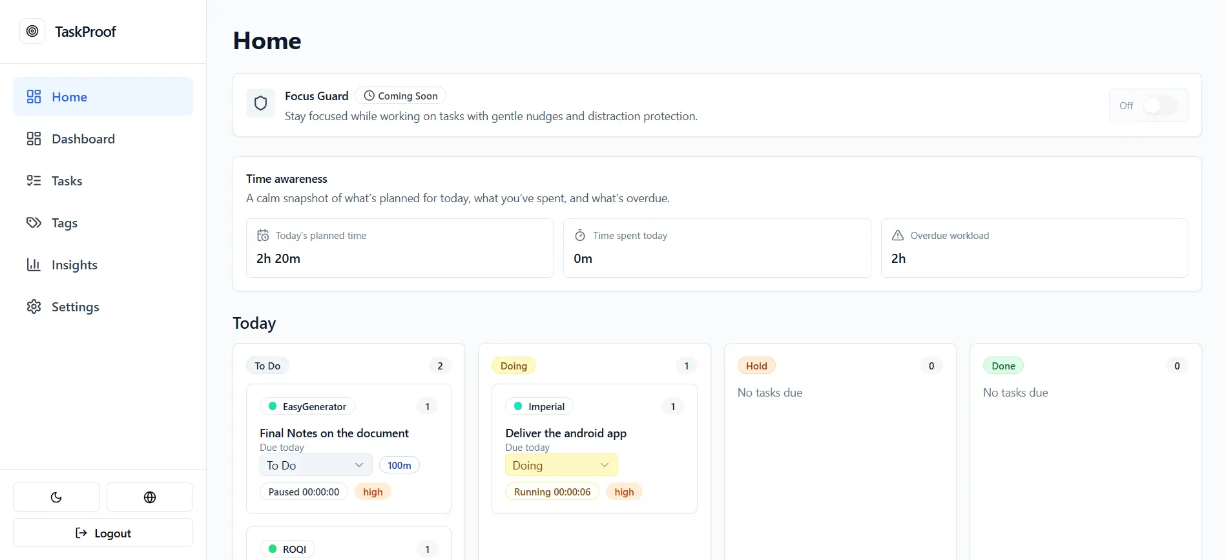This screenshot has height=560, width=1226.
Task: Click No tasks due in Done column
Action: pyautogui.click(x=1015, y=393)
